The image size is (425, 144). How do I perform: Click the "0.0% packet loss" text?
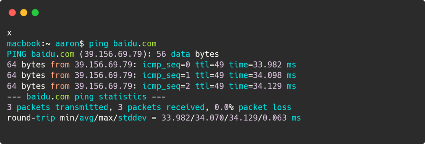click(253, 108)
